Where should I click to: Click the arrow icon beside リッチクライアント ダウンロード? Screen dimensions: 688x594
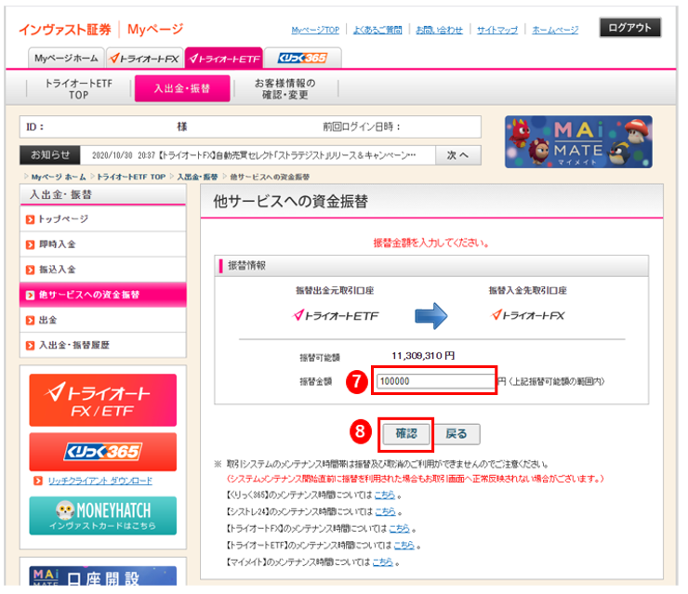click(x=38, y=481)
